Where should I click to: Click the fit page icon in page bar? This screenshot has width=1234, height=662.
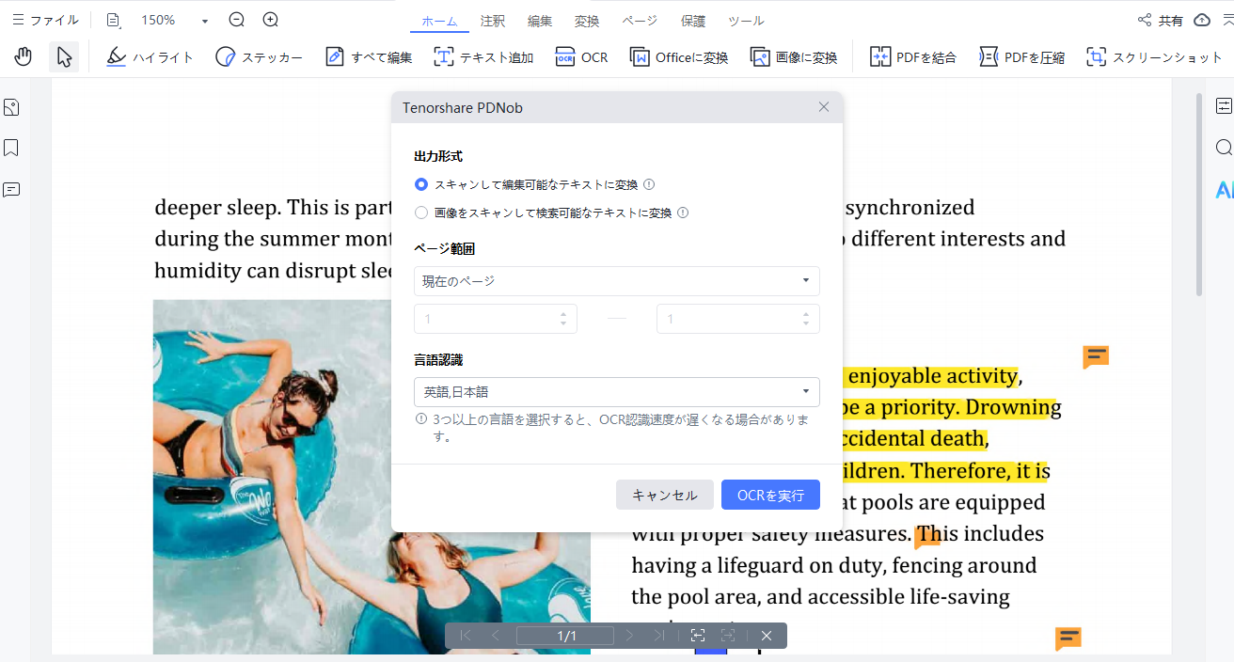[x=698, y=636]
